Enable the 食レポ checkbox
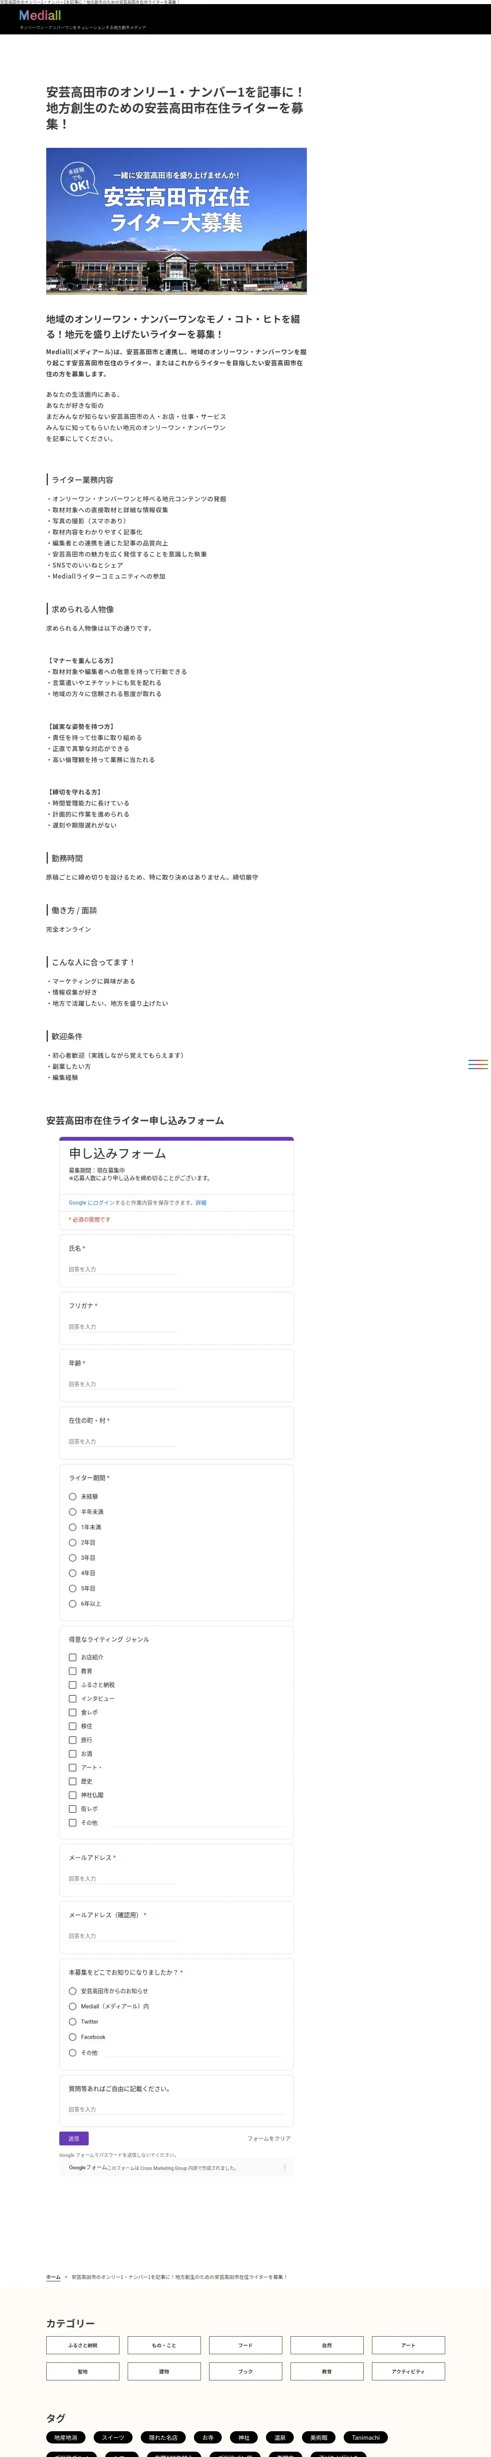Viewport: 491px width, 2457px height. pos(72,1712)
